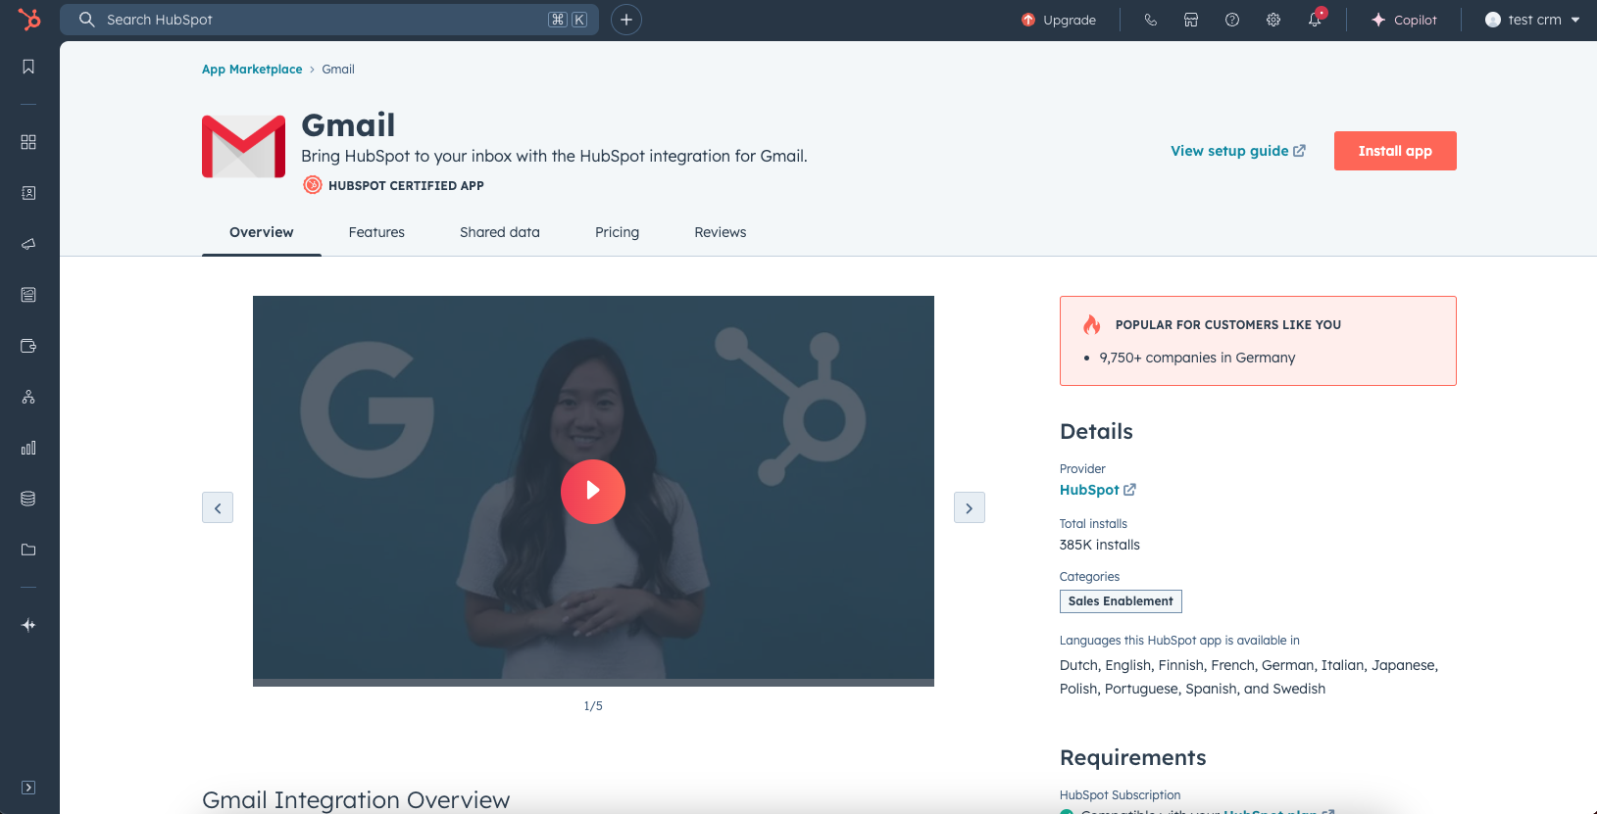Image resolution: width=1597 pixels, height=814 pixels.
Task: Open the settings gear icon
Action: [1273, 20]
